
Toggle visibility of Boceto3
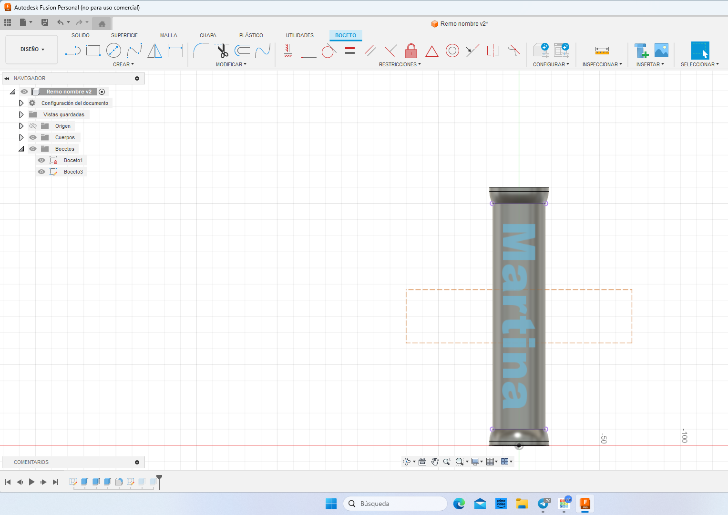41,172
